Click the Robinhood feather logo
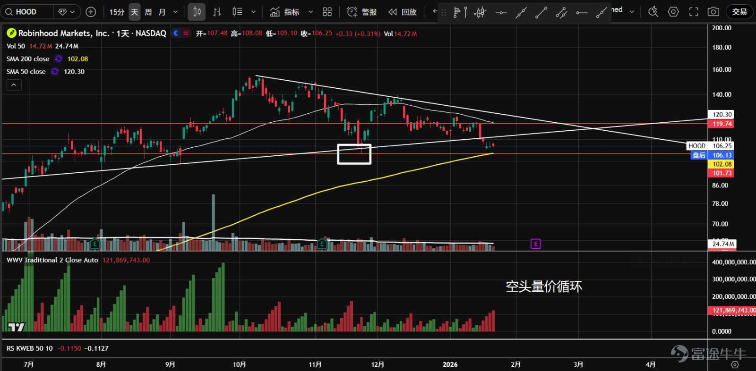The image size is (756, 371). point(12,33)
